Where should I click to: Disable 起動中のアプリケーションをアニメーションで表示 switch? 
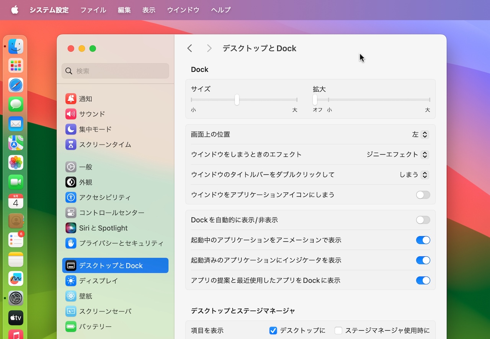[423, 240]
